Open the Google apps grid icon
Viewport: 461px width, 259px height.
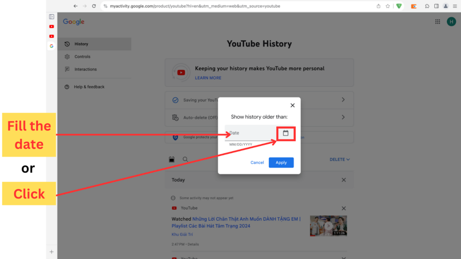[x=437, y=21]
